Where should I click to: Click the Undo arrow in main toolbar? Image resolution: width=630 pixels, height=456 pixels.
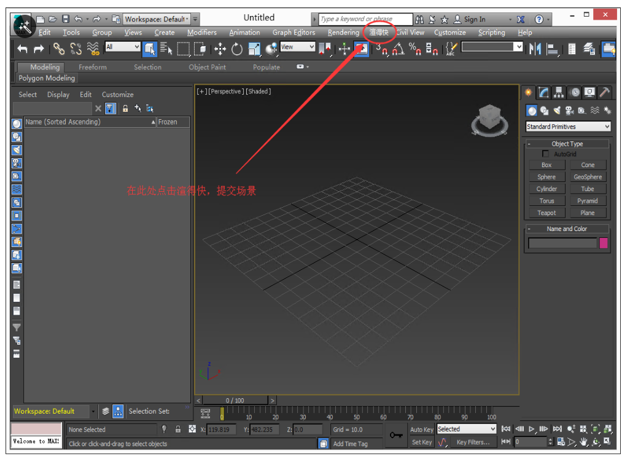click(23, 49)
